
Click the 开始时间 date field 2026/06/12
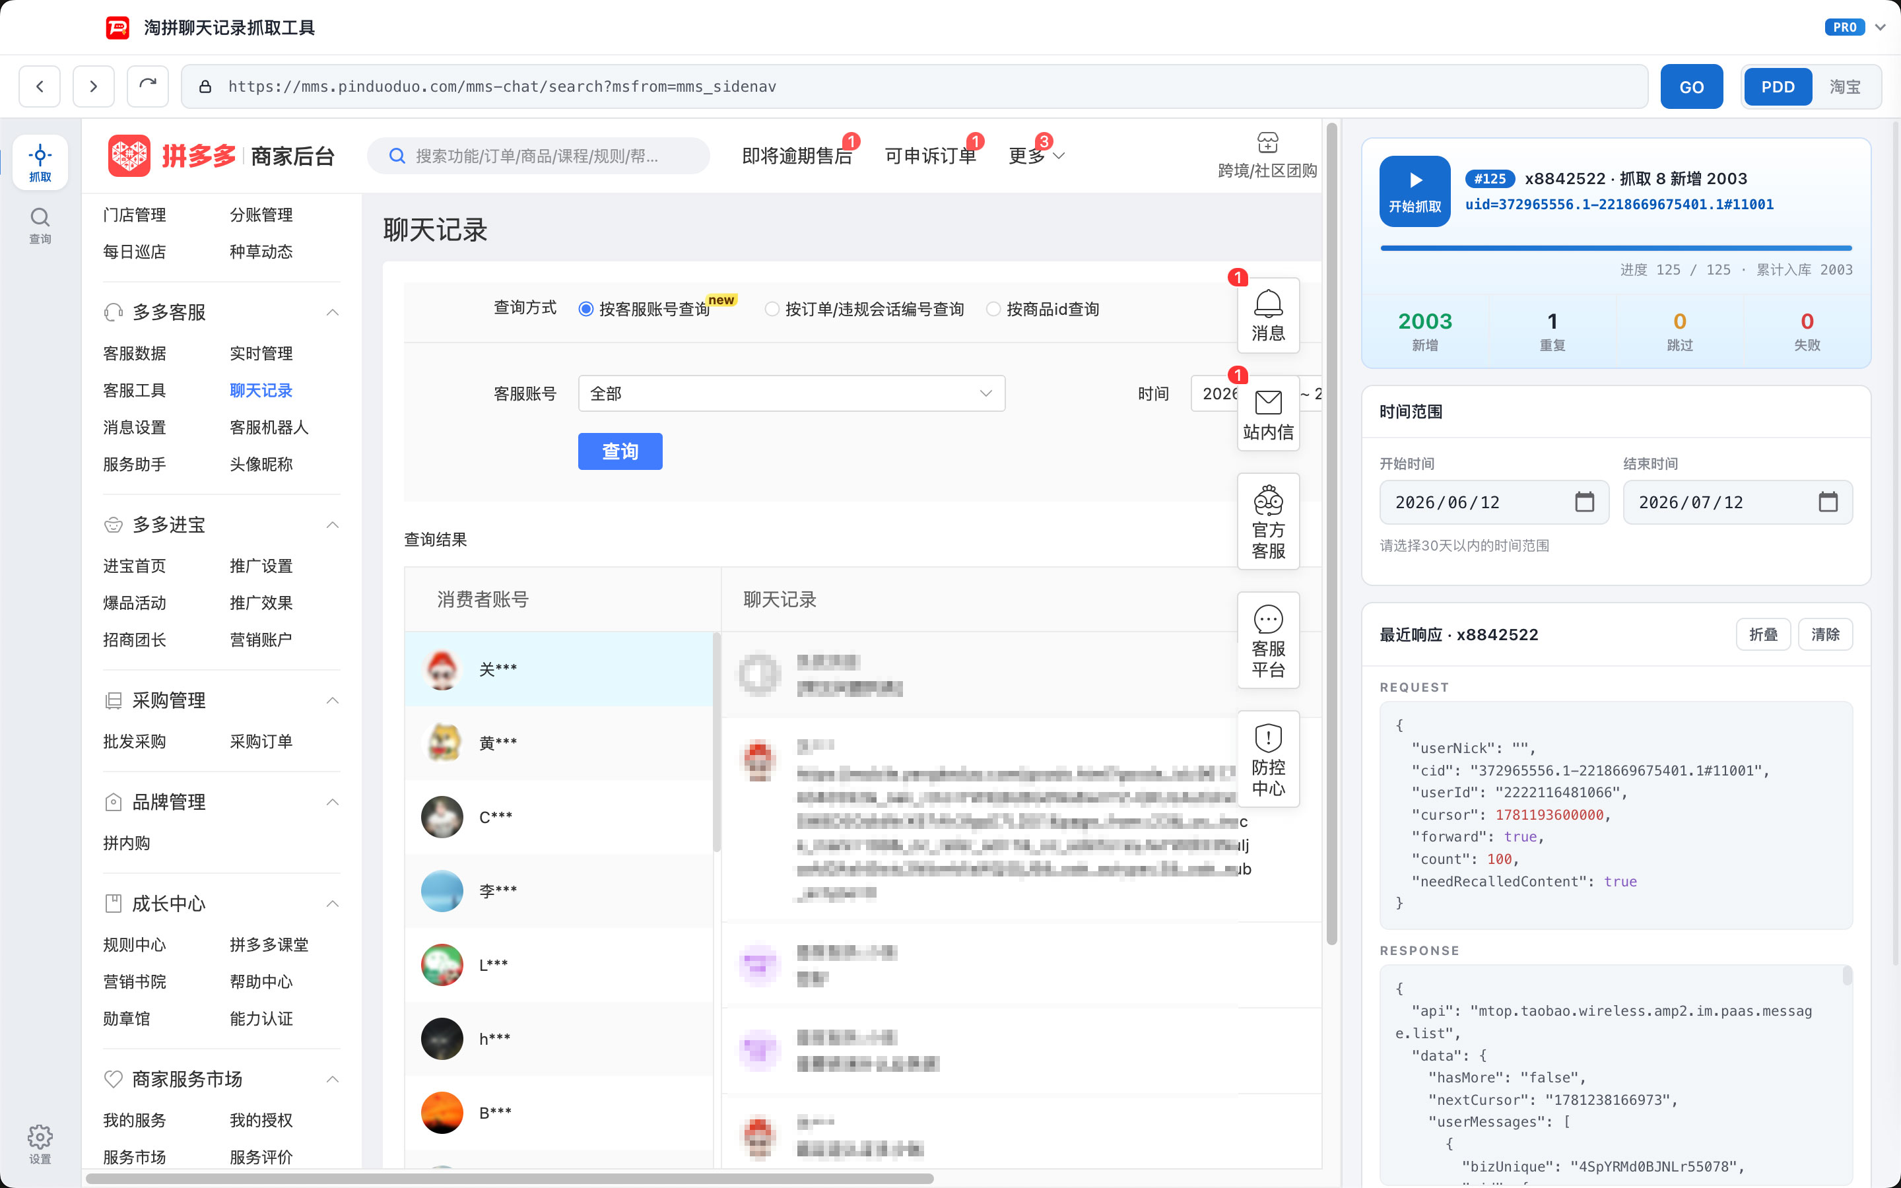tap(1494, 502)
